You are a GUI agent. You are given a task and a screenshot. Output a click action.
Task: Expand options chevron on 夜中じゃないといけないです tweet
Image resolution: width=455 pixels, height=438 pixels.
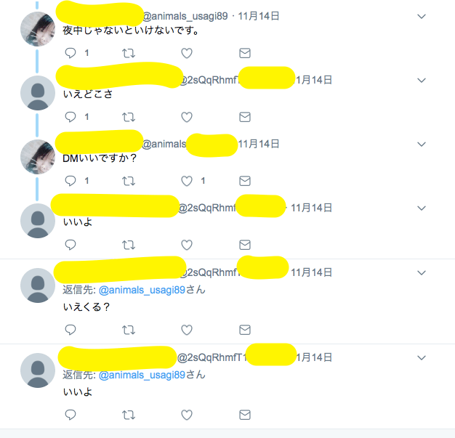[x=422, y=16]
